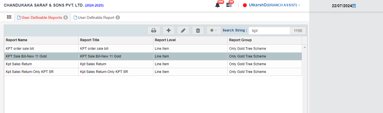Close the User Definable Report tab
383x113 pixels.
pyautogui.click(x=118, y=17)
